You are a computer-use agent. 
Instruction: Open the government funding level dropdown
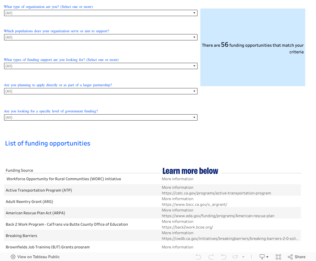100,117
